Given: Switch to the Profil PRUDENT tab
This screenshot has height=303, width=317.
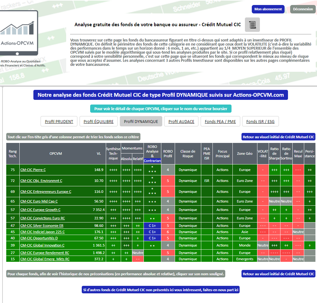Looking at the screenshot, I should pyautogui.click(x=59, y=121).
